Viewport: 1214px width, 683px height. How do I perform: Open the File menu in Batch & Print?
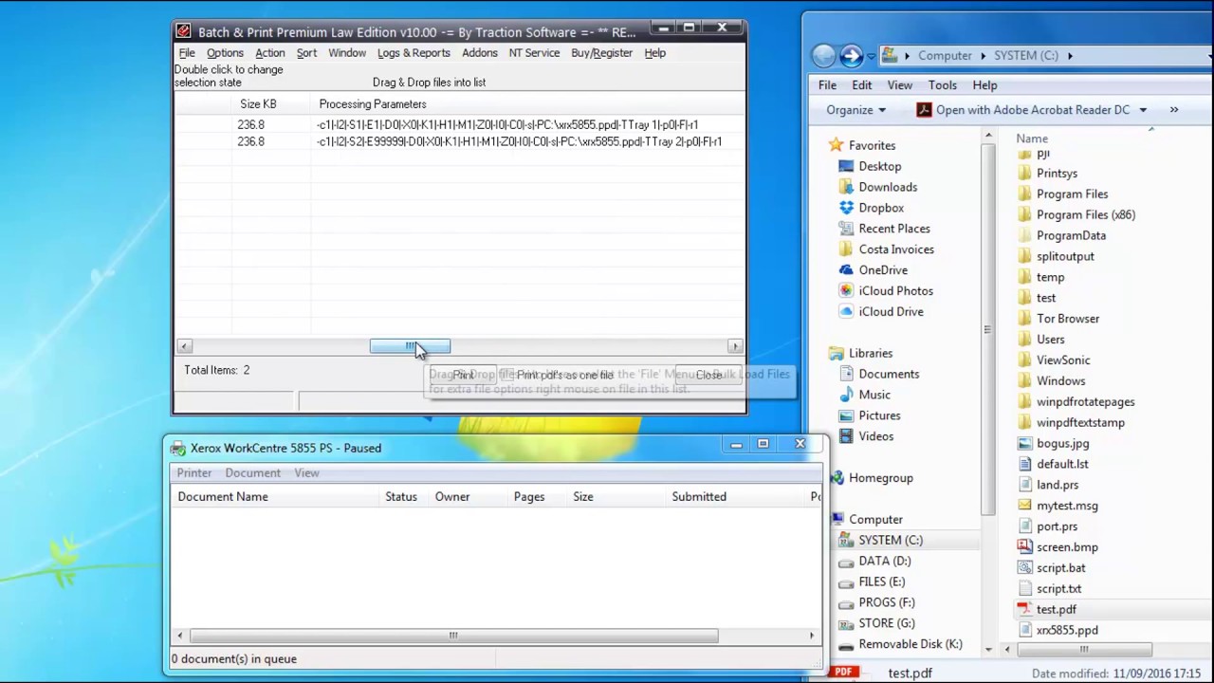click(x=187, y=53)
